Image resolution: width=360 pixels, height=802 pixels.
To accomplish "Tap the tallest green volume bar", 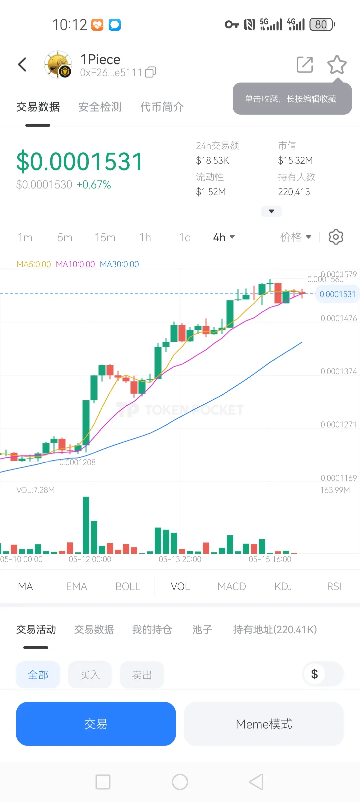I will click(86, 525).
